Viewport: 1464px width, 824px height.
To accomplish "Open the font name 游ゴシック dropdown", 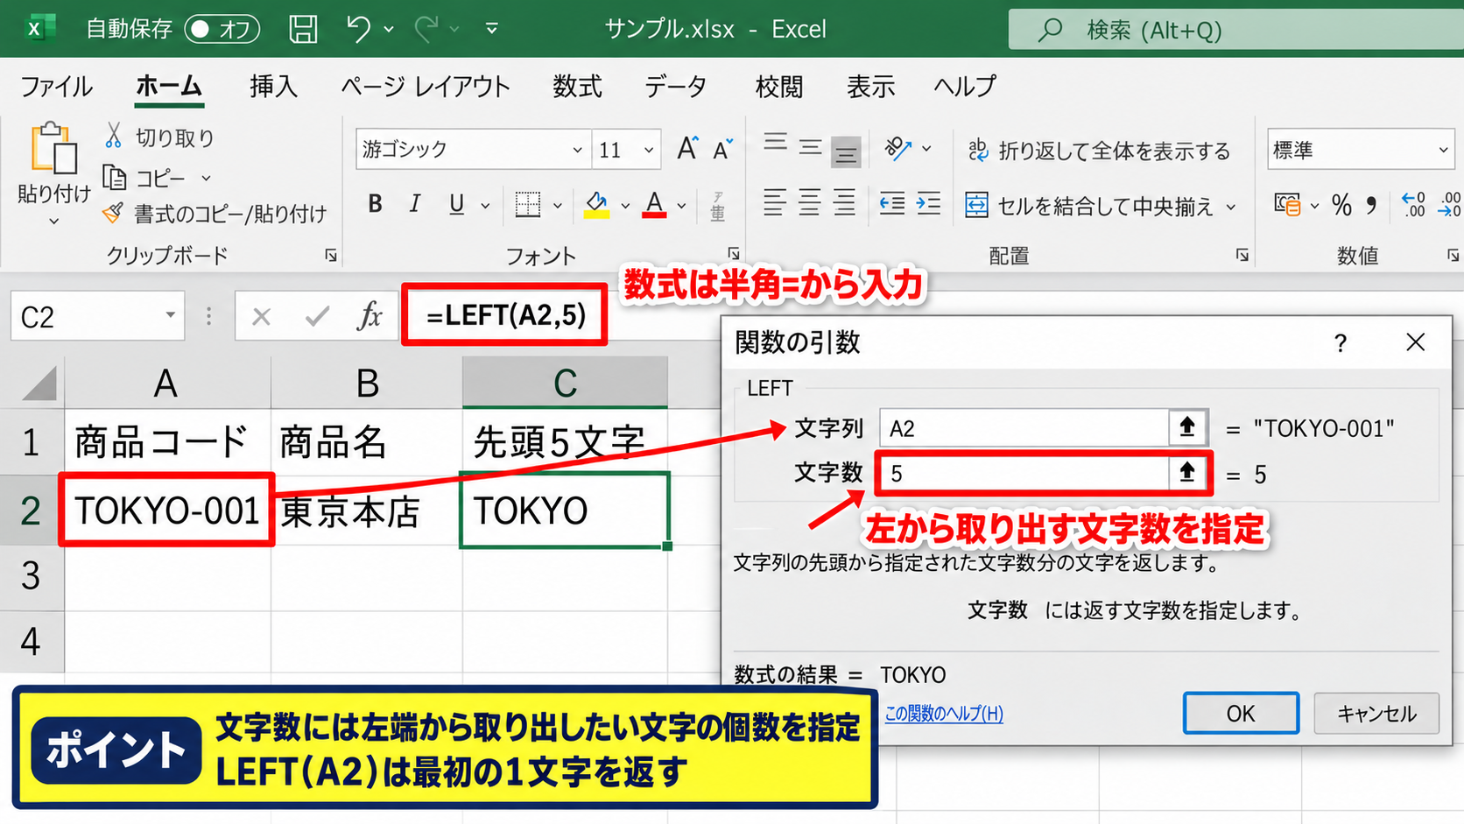I will coord(577,150).
